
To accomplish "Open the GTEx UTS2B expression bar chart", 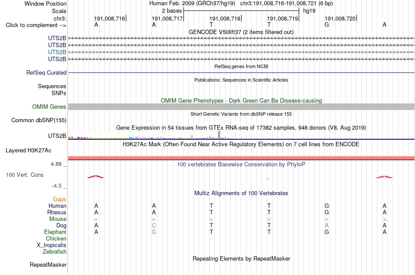I will (150, 135).
